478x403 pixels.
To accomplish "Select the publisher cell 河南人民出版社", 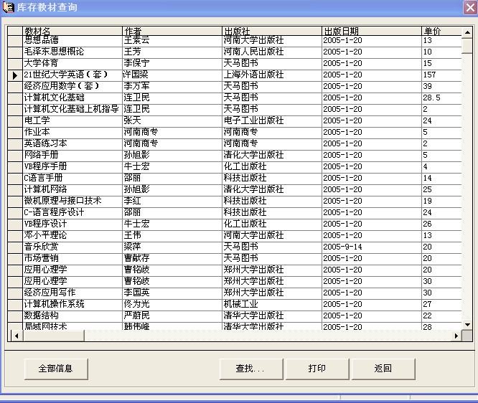I will (272, 52).
